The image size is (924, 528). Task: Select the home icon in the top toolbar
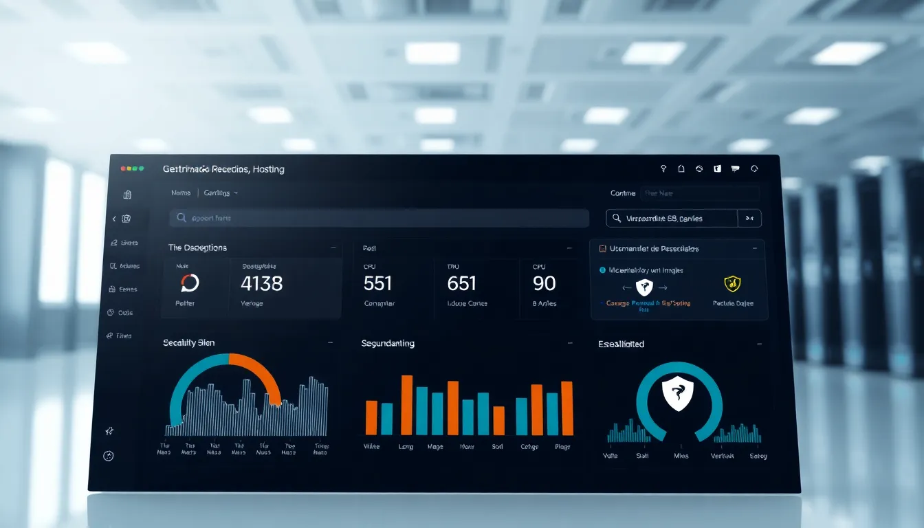(x=681, y=168)
